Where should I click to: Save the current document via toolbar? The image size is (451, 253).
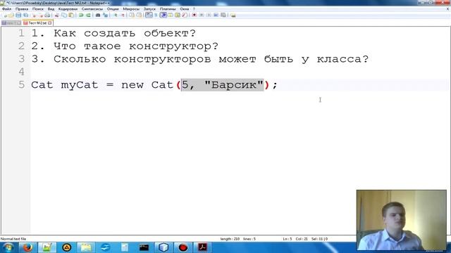pos(18,15)
